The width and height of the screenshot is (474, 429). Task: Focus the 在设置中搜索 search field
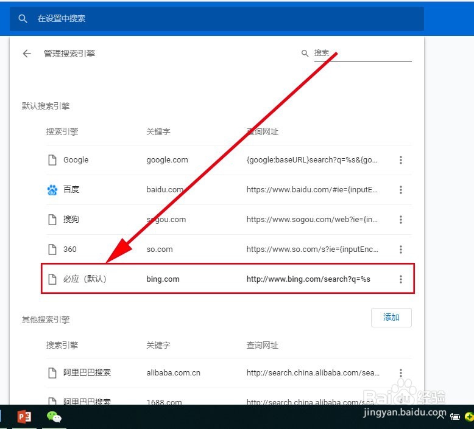217,18
